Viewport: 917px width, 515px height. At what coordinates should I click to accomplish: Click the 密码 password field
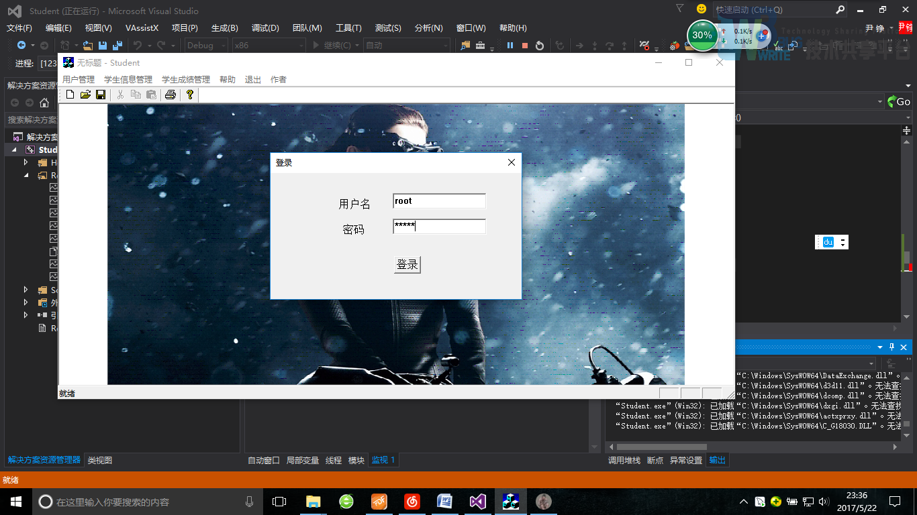pos(439,227)
